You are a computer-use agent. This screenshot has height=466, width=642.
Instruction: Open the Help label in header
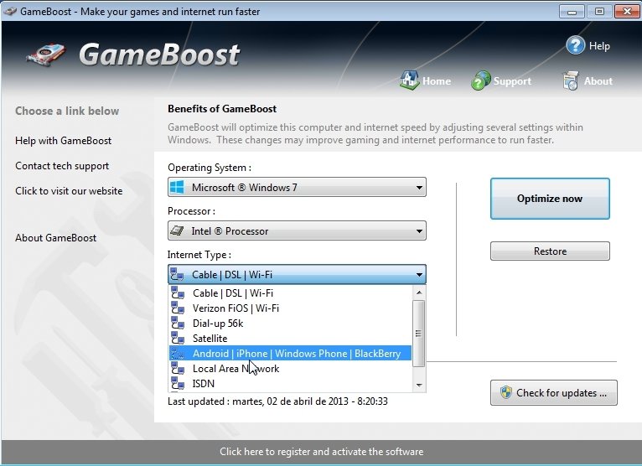point(599,46)
